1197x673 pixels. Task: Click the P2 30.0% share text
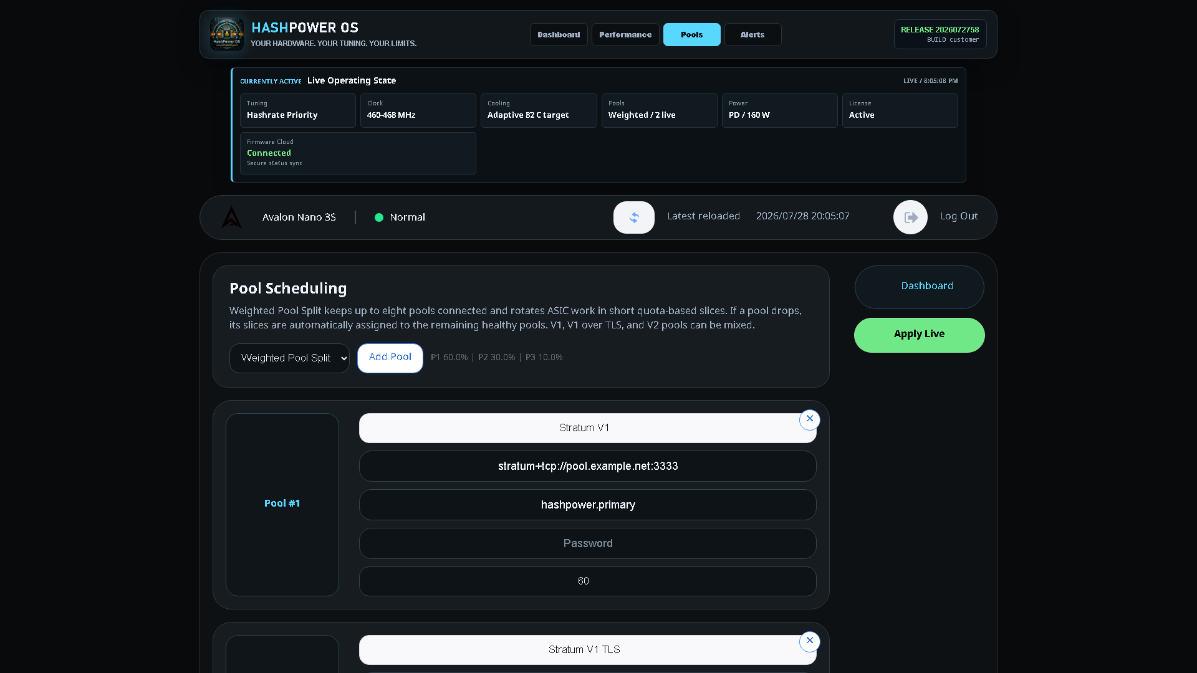tap(497, 358)
